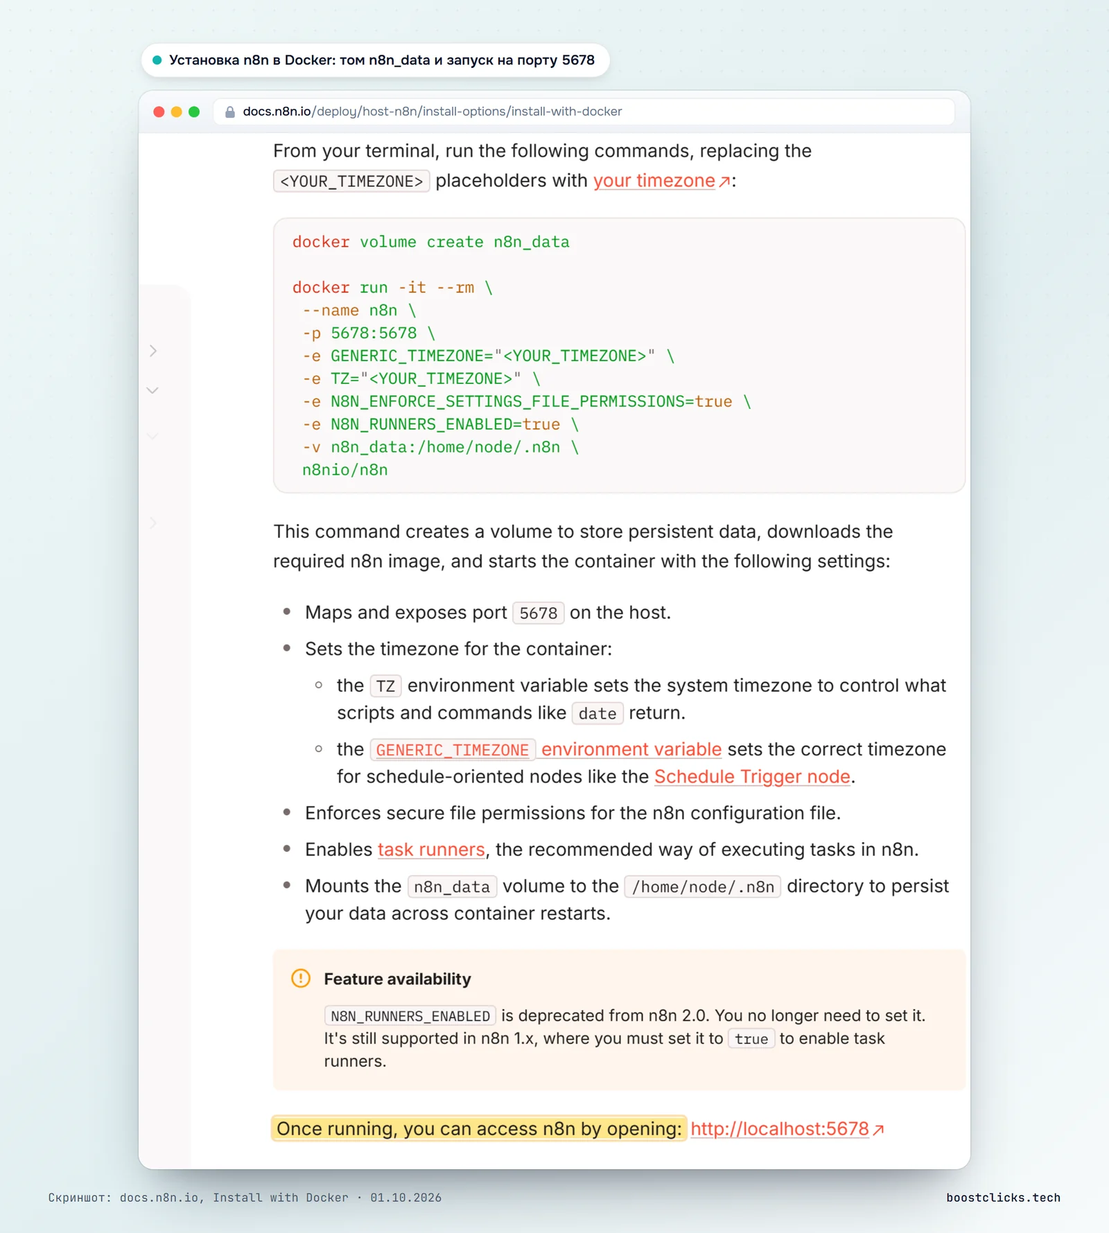Click the external arrow after the localhost link
Image resolution: width=1109 pixels, height=1233 pixels.
878,1130
